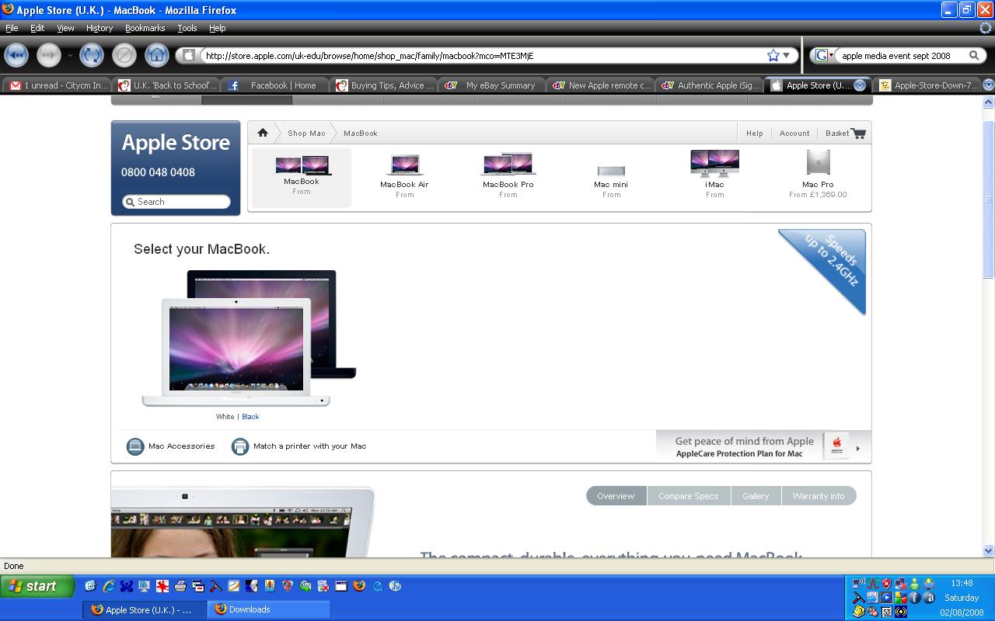Screen dimensions: 995x621
Task: Open the Tools menu
Action: click(187, 28)
